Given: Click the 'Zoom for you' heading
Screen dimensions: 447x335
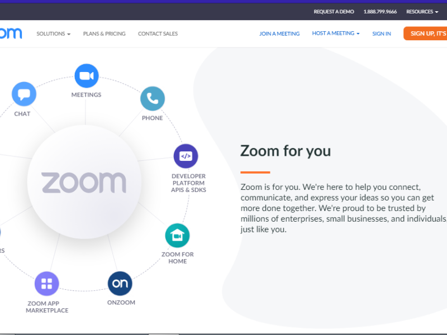Looking at the screenshot, I should tap(286, 151).
